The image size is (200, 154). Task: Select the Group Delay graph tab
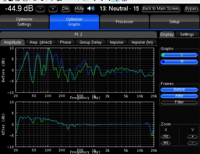click(x=91, y=42)
